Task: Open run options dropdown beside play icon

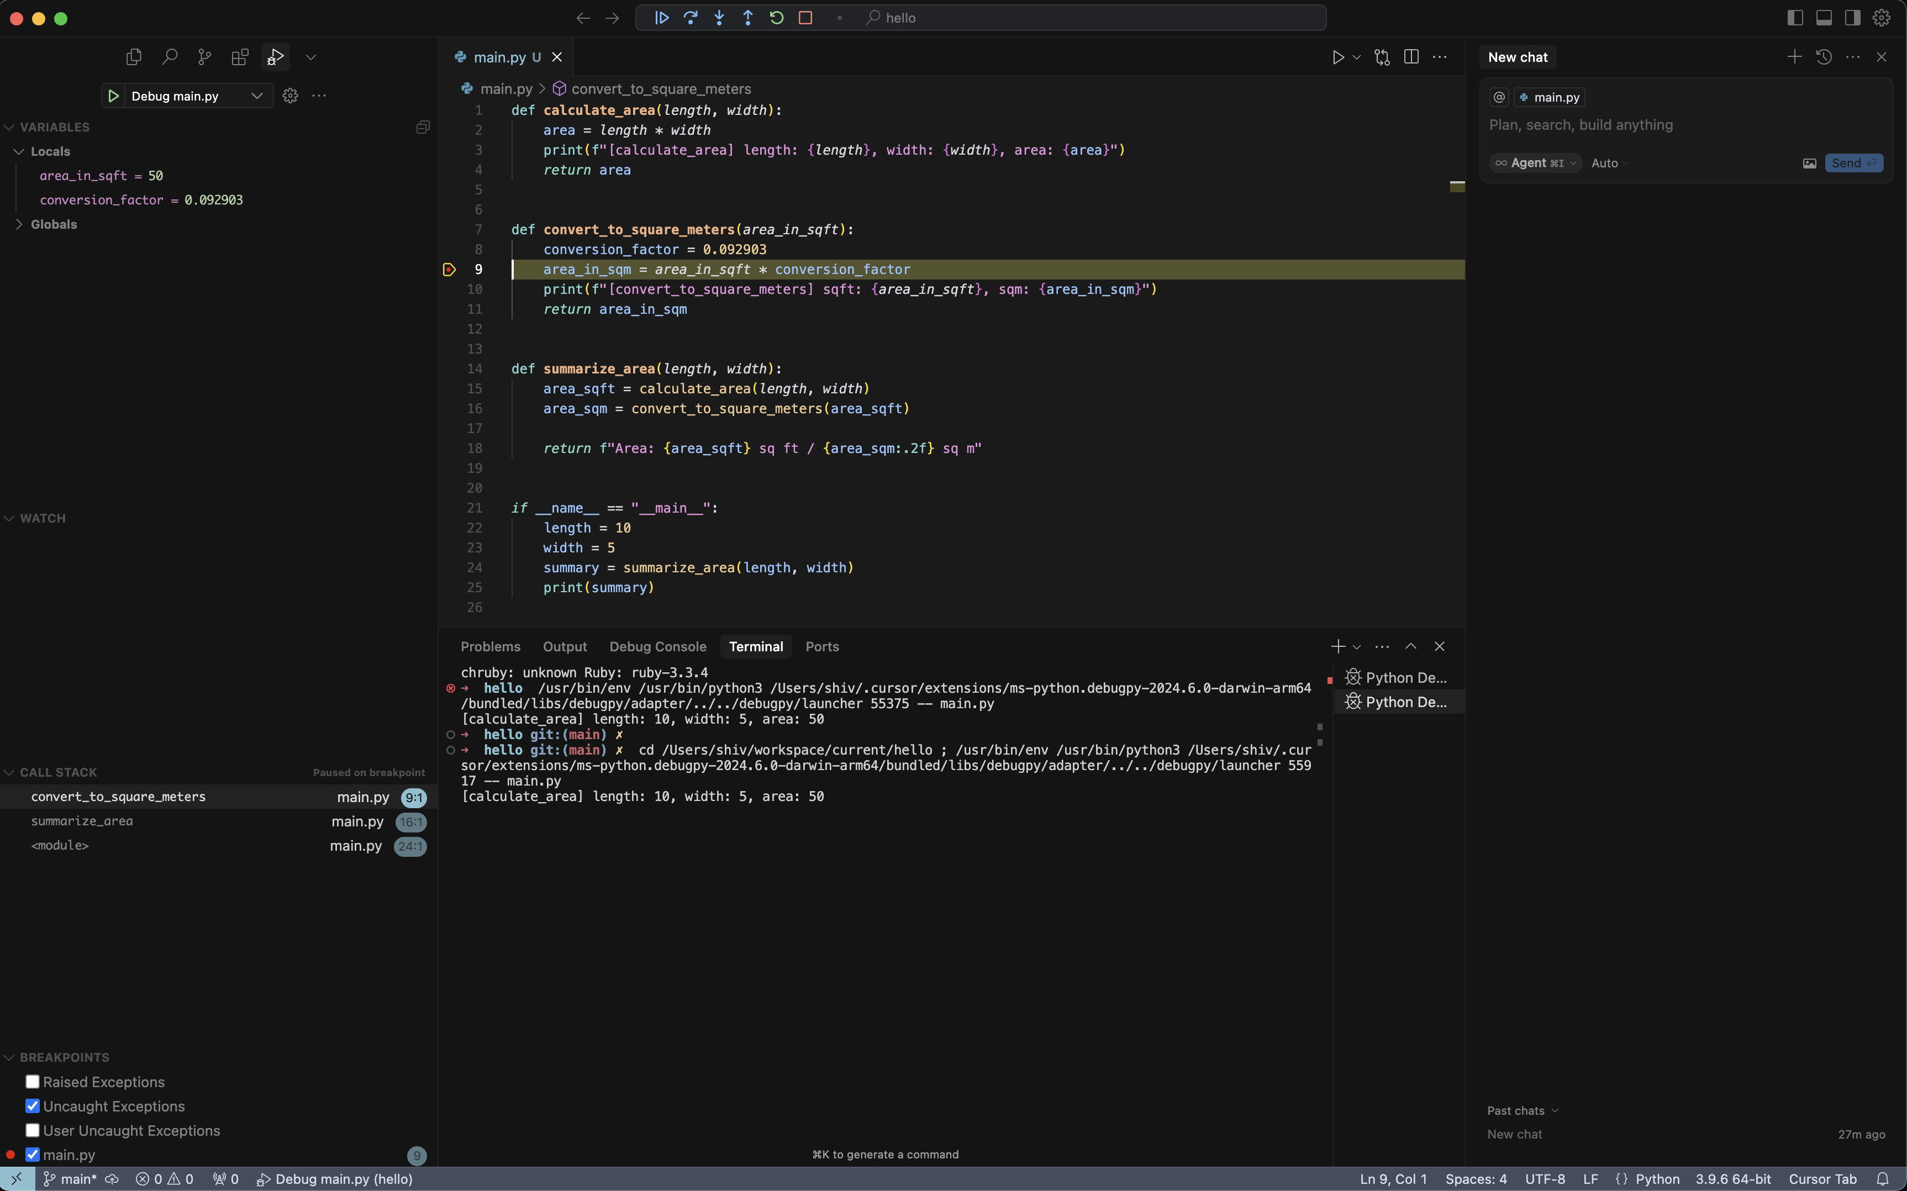Action: click(x=1356, y=57)
